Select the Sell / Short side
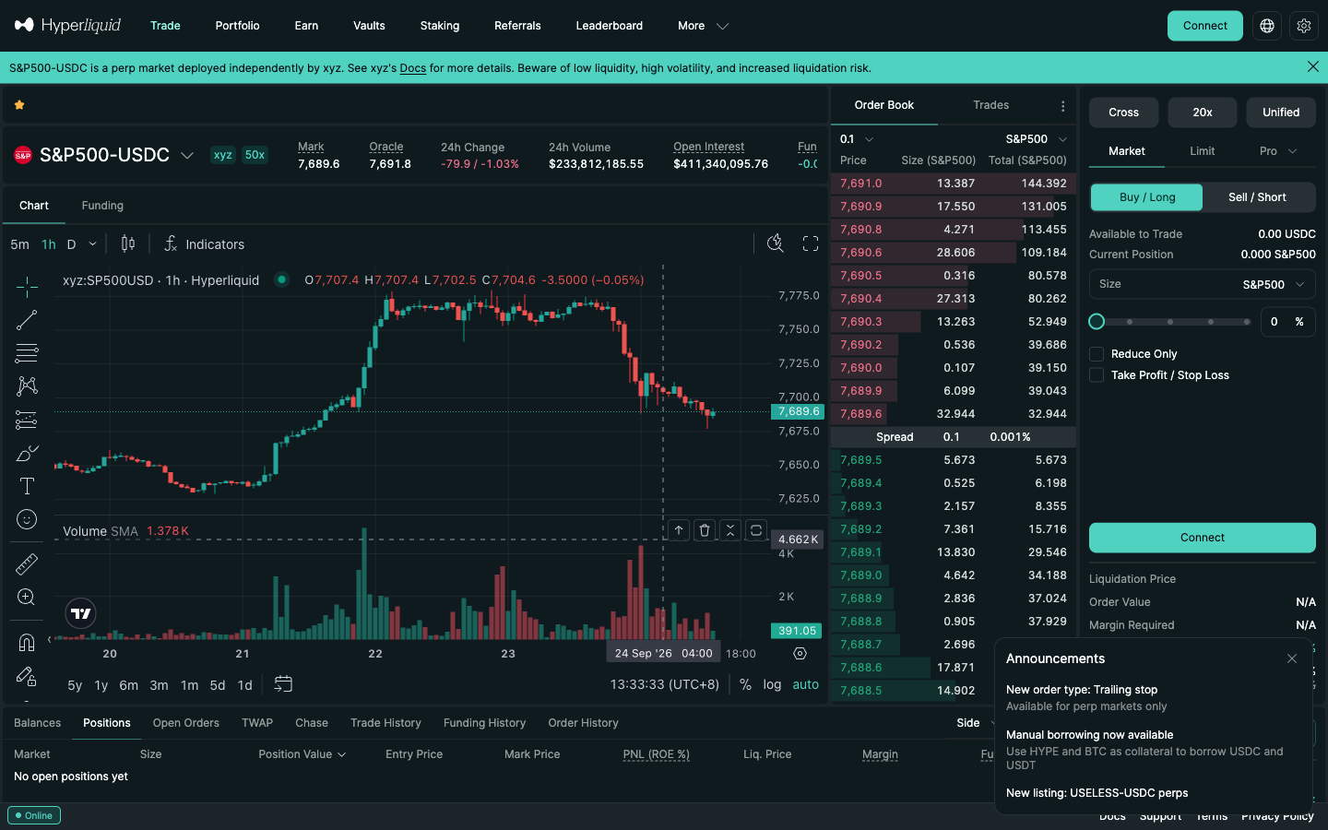 (1257, 197)
